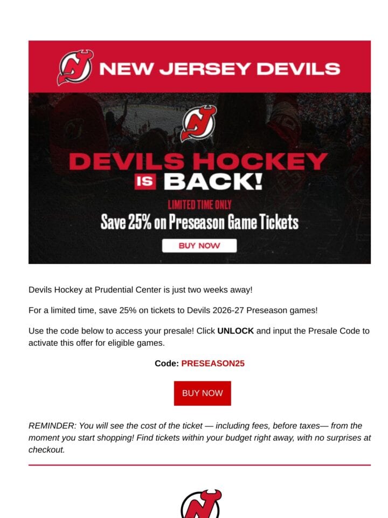The width and height of the screenshot is (388, 518).
Task: Click the LIMITED TIME ONLY label
Action: click(x=199, y=205)
